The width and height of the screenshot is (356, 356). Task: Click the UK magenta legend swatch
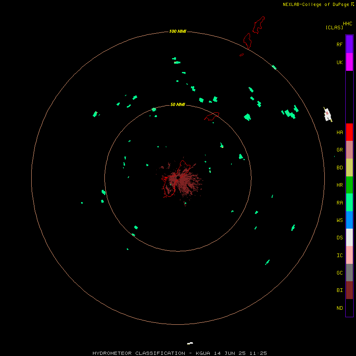click(349, 62)
